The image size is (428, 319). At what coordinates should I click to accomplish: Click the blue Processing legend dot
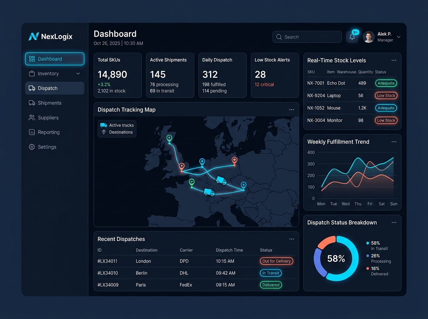click(x=368, y=256)
